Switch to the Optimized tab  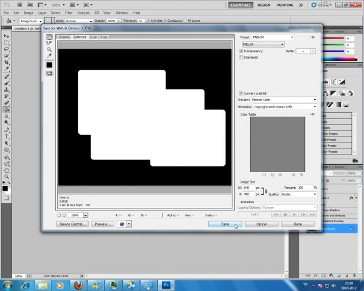coord(79,37)
